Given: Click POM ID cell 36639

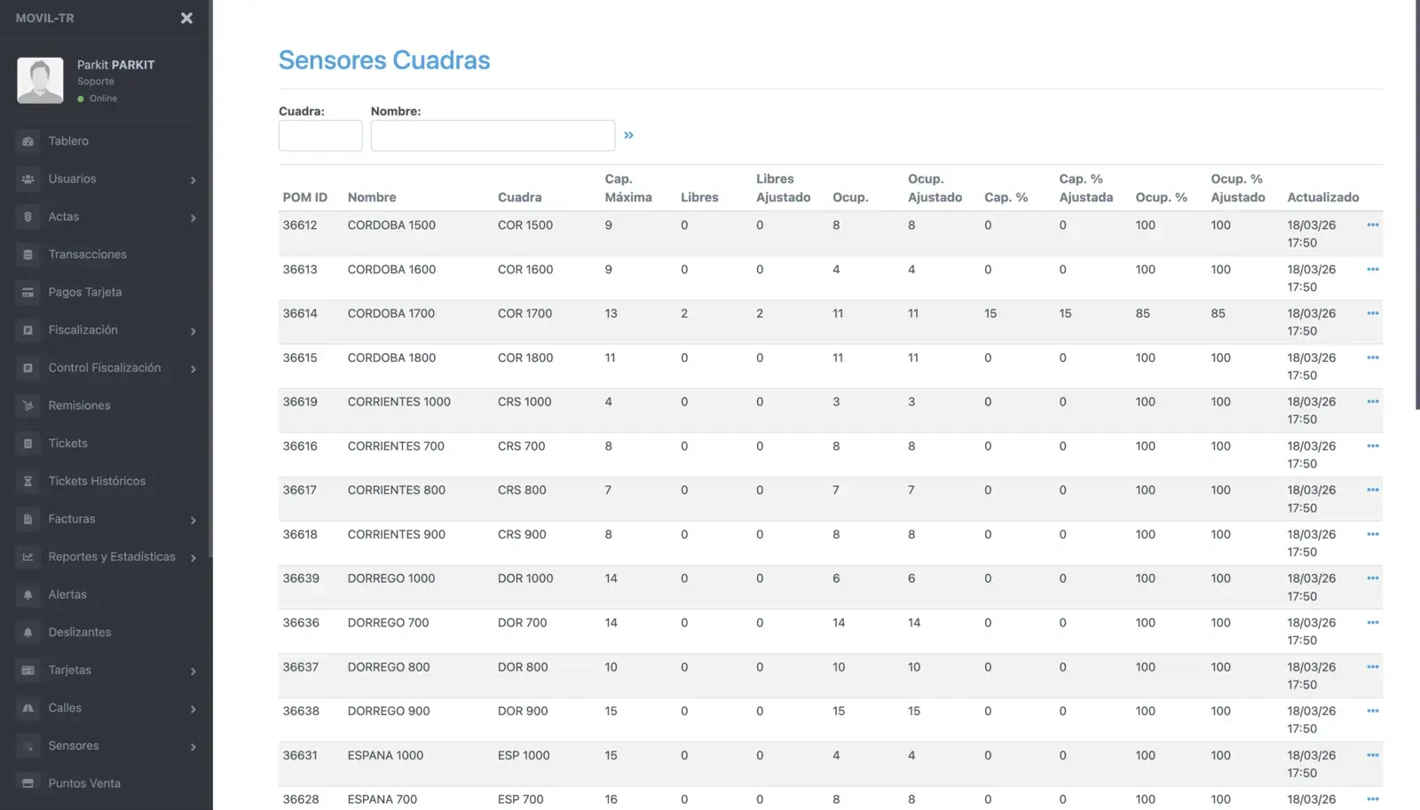Looking at the screenshot, I should tap(301, 578).
